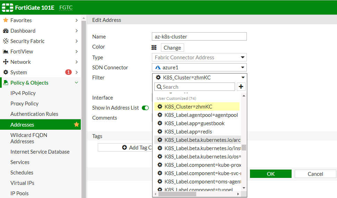This screenshot has width=337, height=198.
Task: Click the Security Fabric icon
Action: point(6,41)
